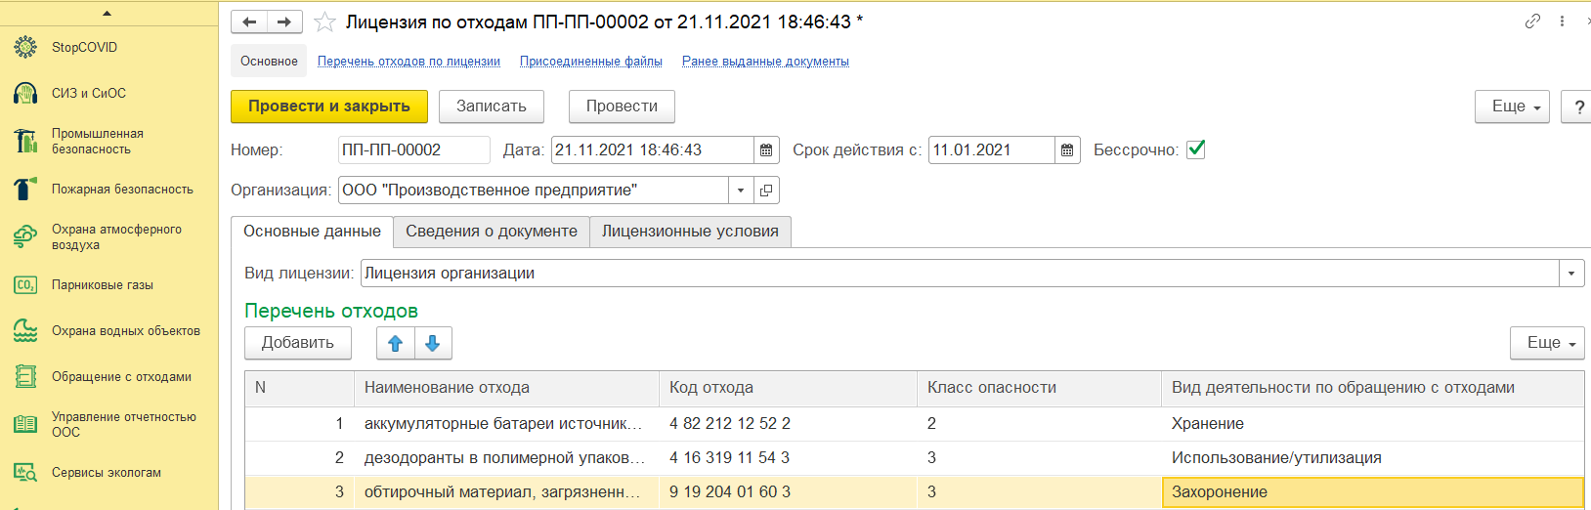Viewport: 1591px width, 510px height.
Task: Open the StopCOVID section icon
Action: click(25, 47)
